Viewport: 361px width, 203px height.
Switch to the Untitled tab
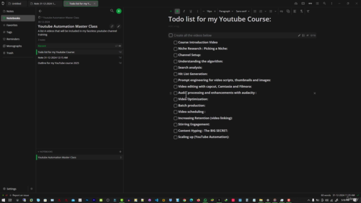pyautogui.click(x=16, y=4)
